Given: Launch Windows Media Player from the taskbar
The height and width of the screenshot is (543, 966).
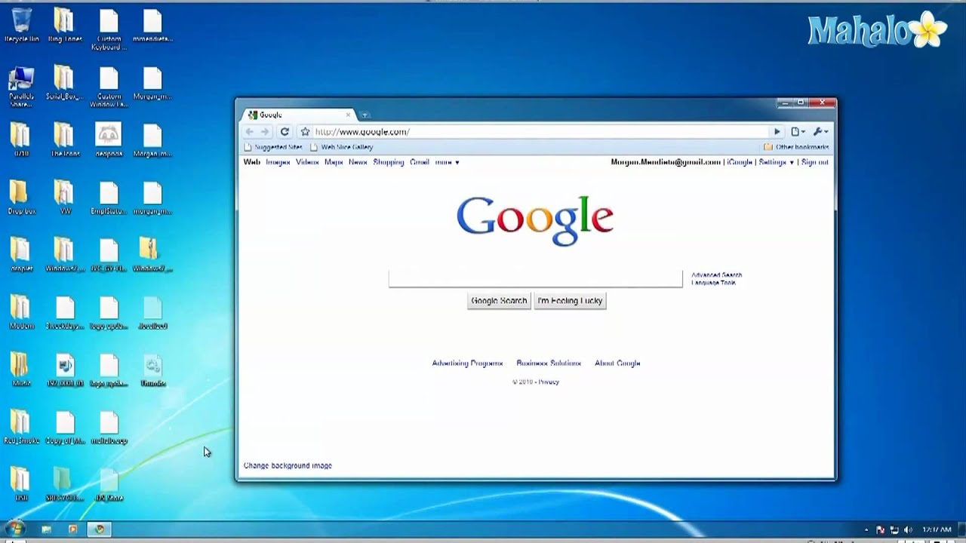Looking at the screenshot, I should [73, 529].
